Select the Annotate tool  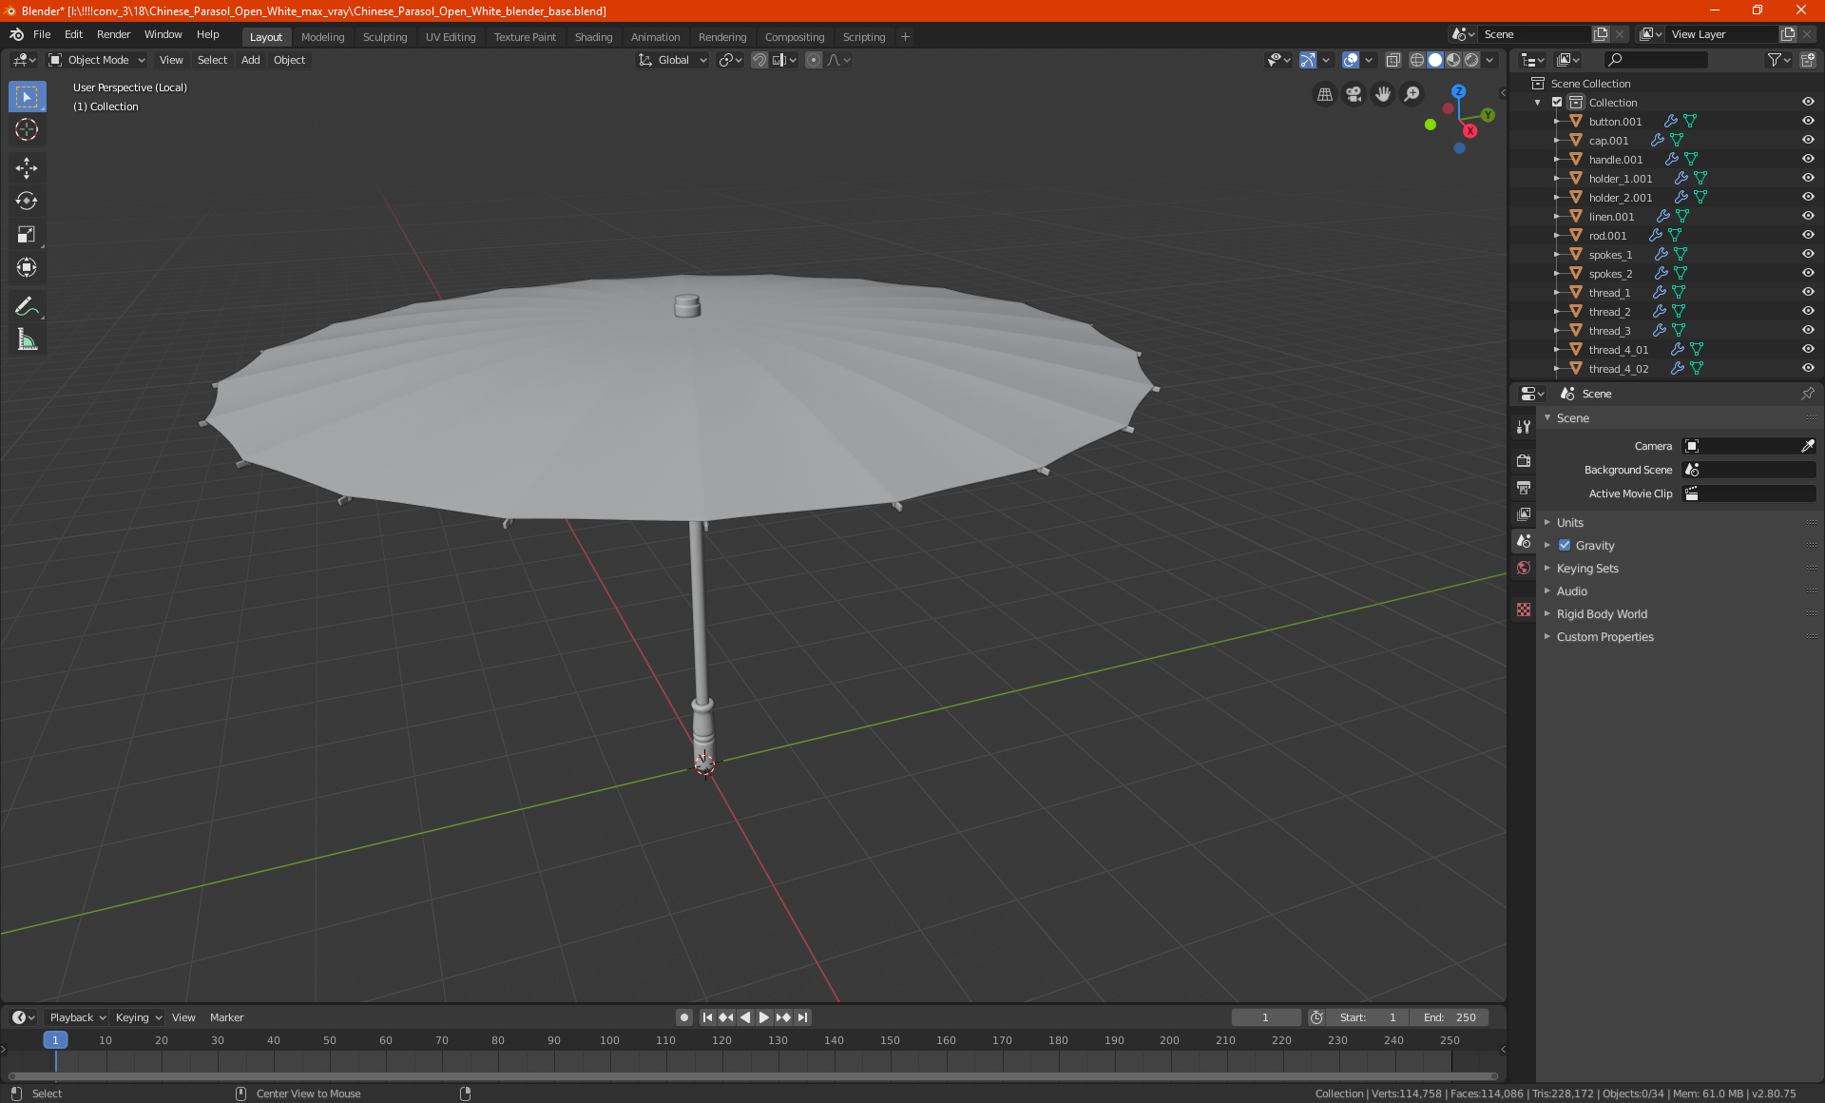coord(27,306)
